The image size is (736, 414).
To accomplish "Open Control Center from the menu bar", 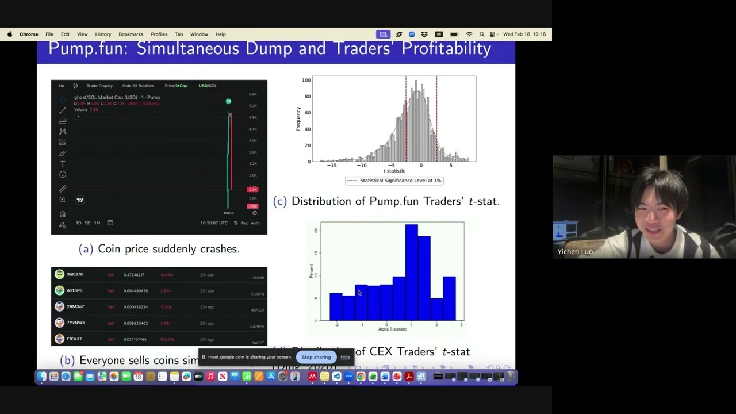I will coord(493,34).
